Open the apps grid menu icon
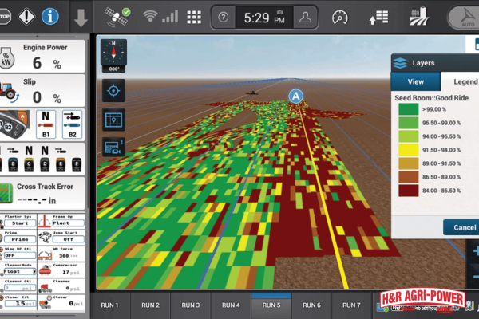Screen dimensions: 479x319 [x=194, y=17]
